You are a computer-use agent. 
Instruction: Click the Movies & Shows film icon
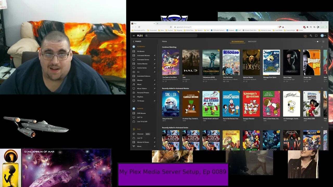[134, 142]
